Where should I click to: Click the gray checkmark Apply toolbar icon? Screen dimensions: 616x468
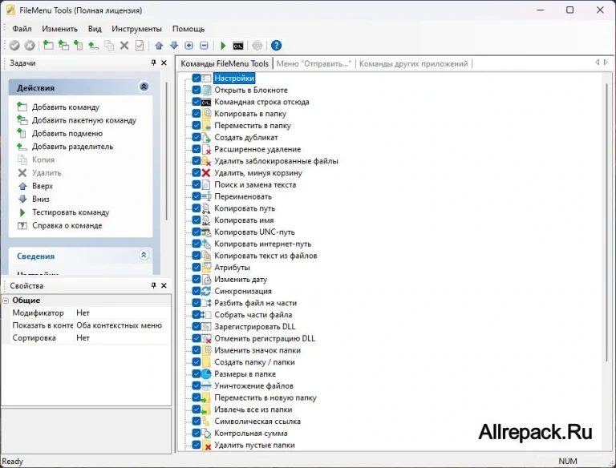pyautogui.click(x=14, y=46)
